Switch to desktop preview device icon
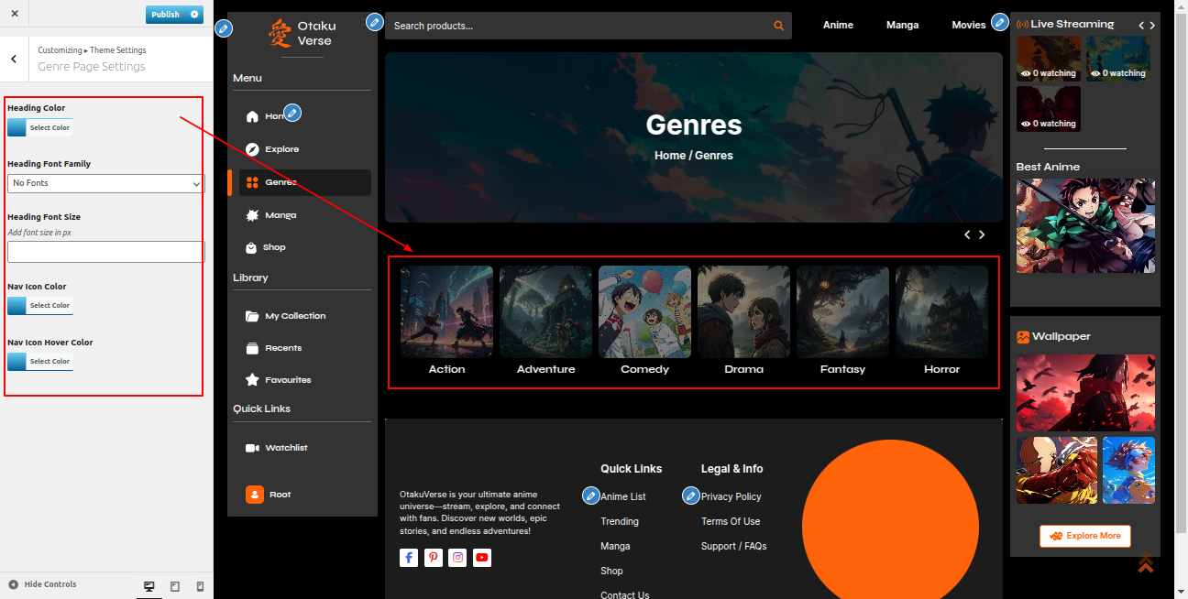The image size is (1188, 599). pos(149,586)
